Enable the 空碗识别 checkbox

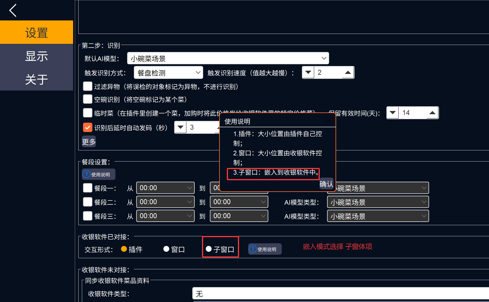point(88,99)
